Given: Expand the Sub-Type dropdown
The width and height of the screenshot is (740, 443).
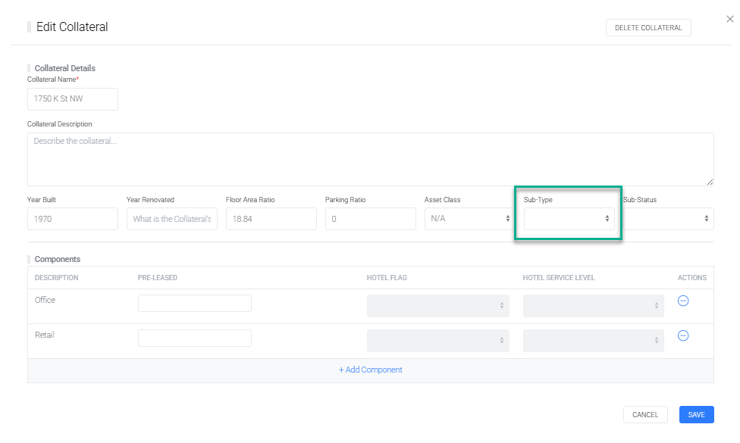Looking at the screenshot, I should pyautogui.click(x=569, y=219).
